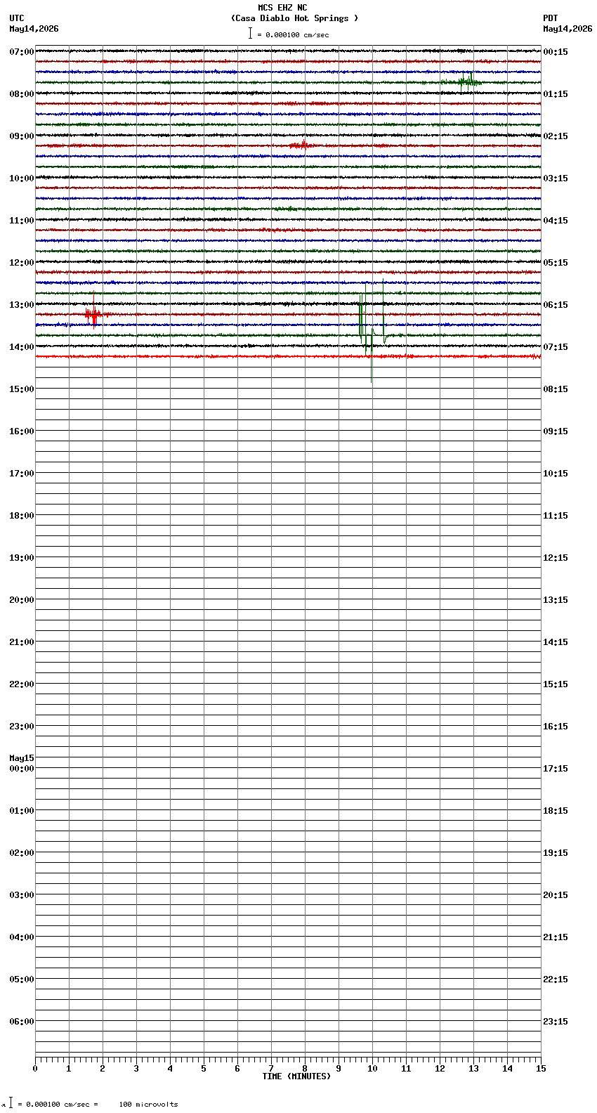Click the bottom scale legend '100 microvolts'
Screen dimensions: 597x1113
tap(148, 1105)
